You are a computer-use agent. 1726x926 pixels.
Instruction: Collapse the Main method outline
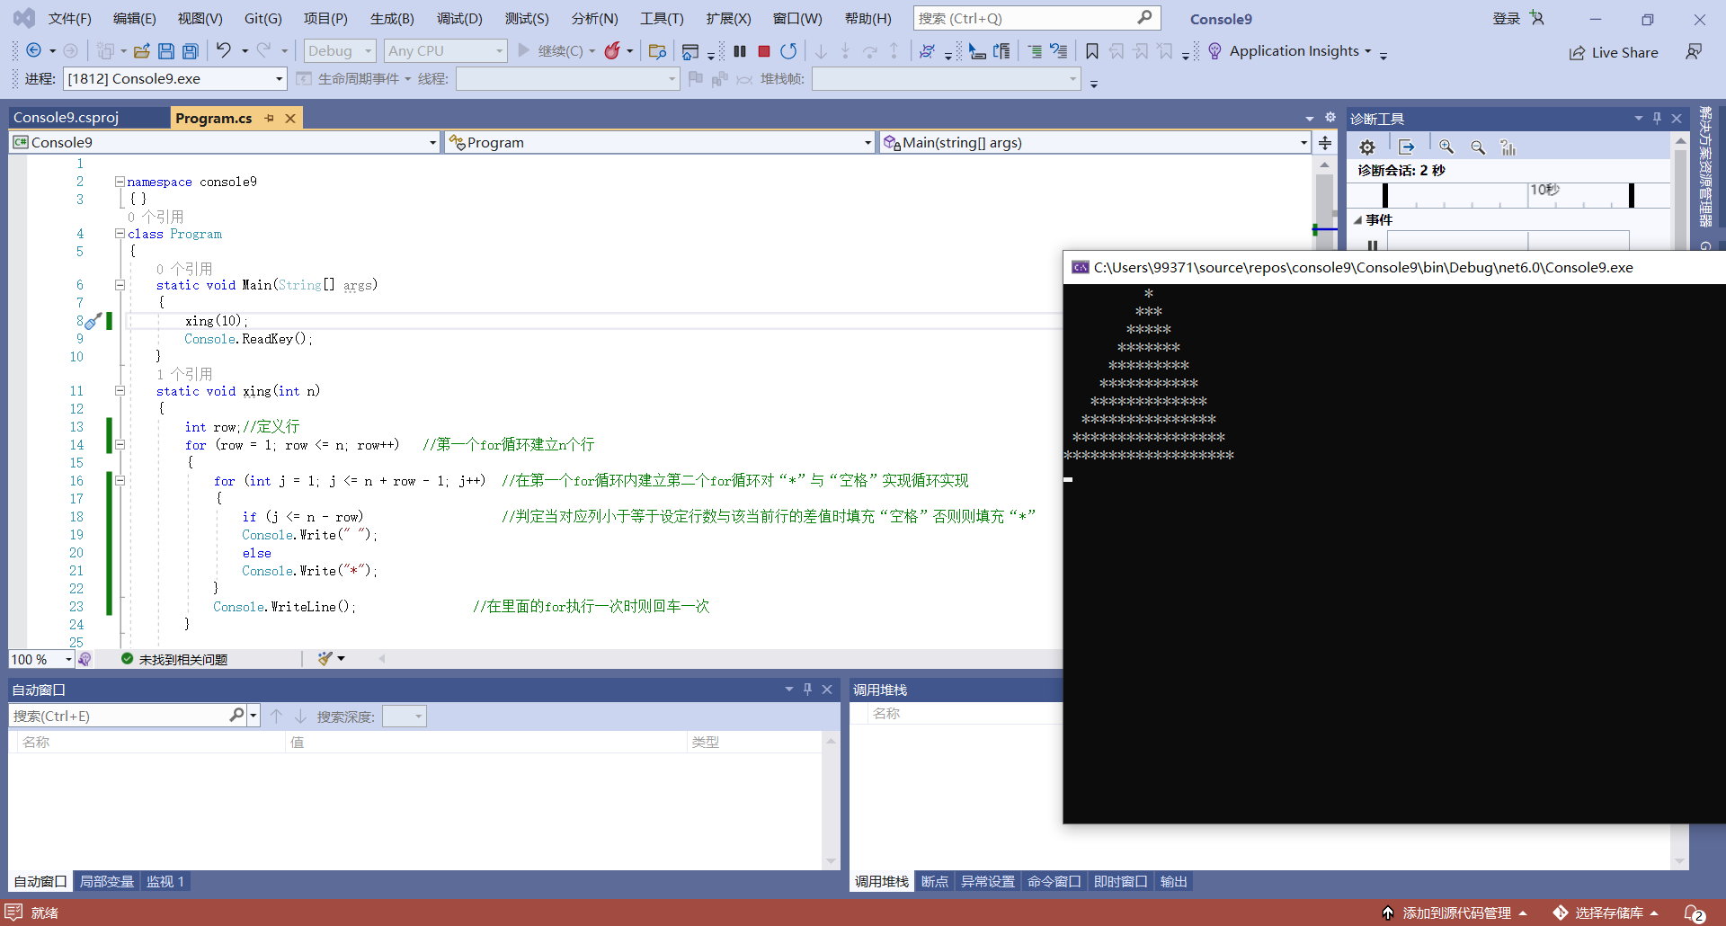point(120,285)
